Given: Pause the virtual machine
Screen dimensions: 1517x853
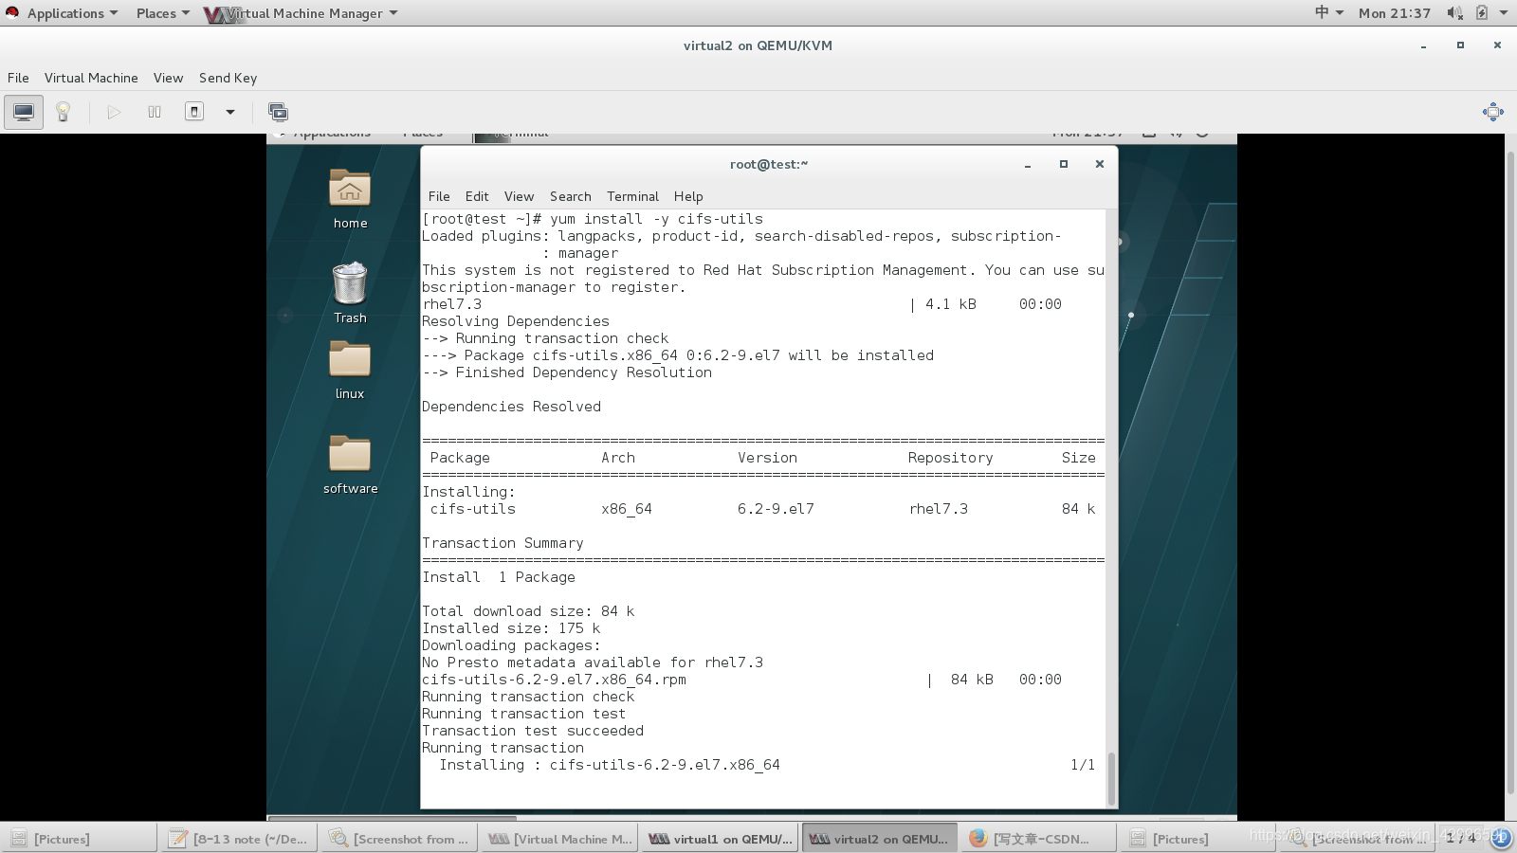Looking at the screenshot, I should (x=155, y=112).
